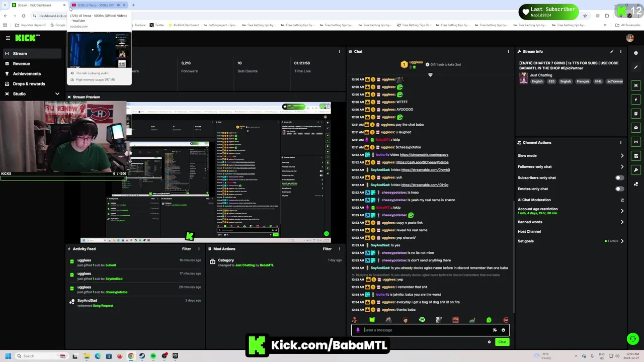Open green headset support button
The height and width of the screenshot is (362, 644).
pos(633,339)
